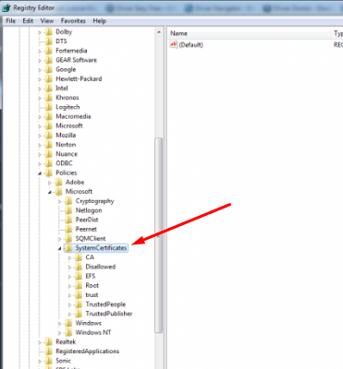Click the Realtek key folder icon
The height and width of the screenshot is (369, 343).
(49, 342)
